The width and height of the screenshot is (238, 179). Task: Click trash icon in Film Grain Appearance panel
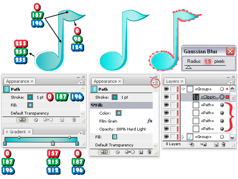tap(149, 152)
